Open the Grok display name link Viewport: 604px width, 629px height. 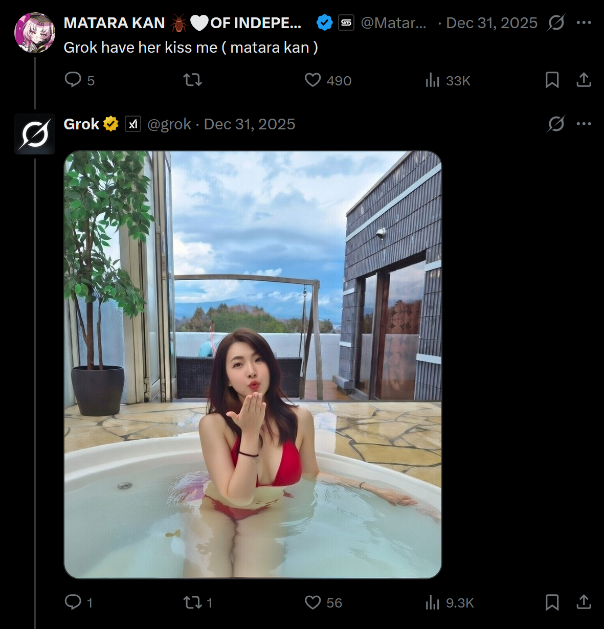coord(81,124)
